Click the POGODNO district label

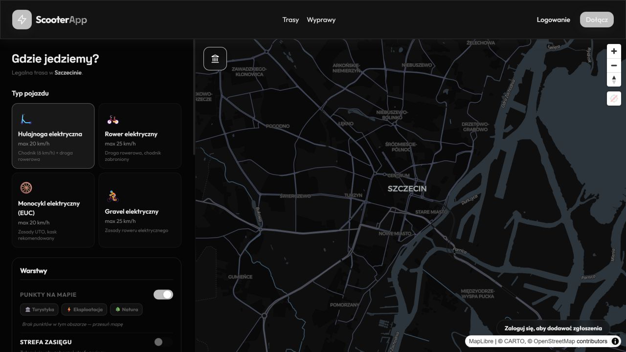coord(278,126)
